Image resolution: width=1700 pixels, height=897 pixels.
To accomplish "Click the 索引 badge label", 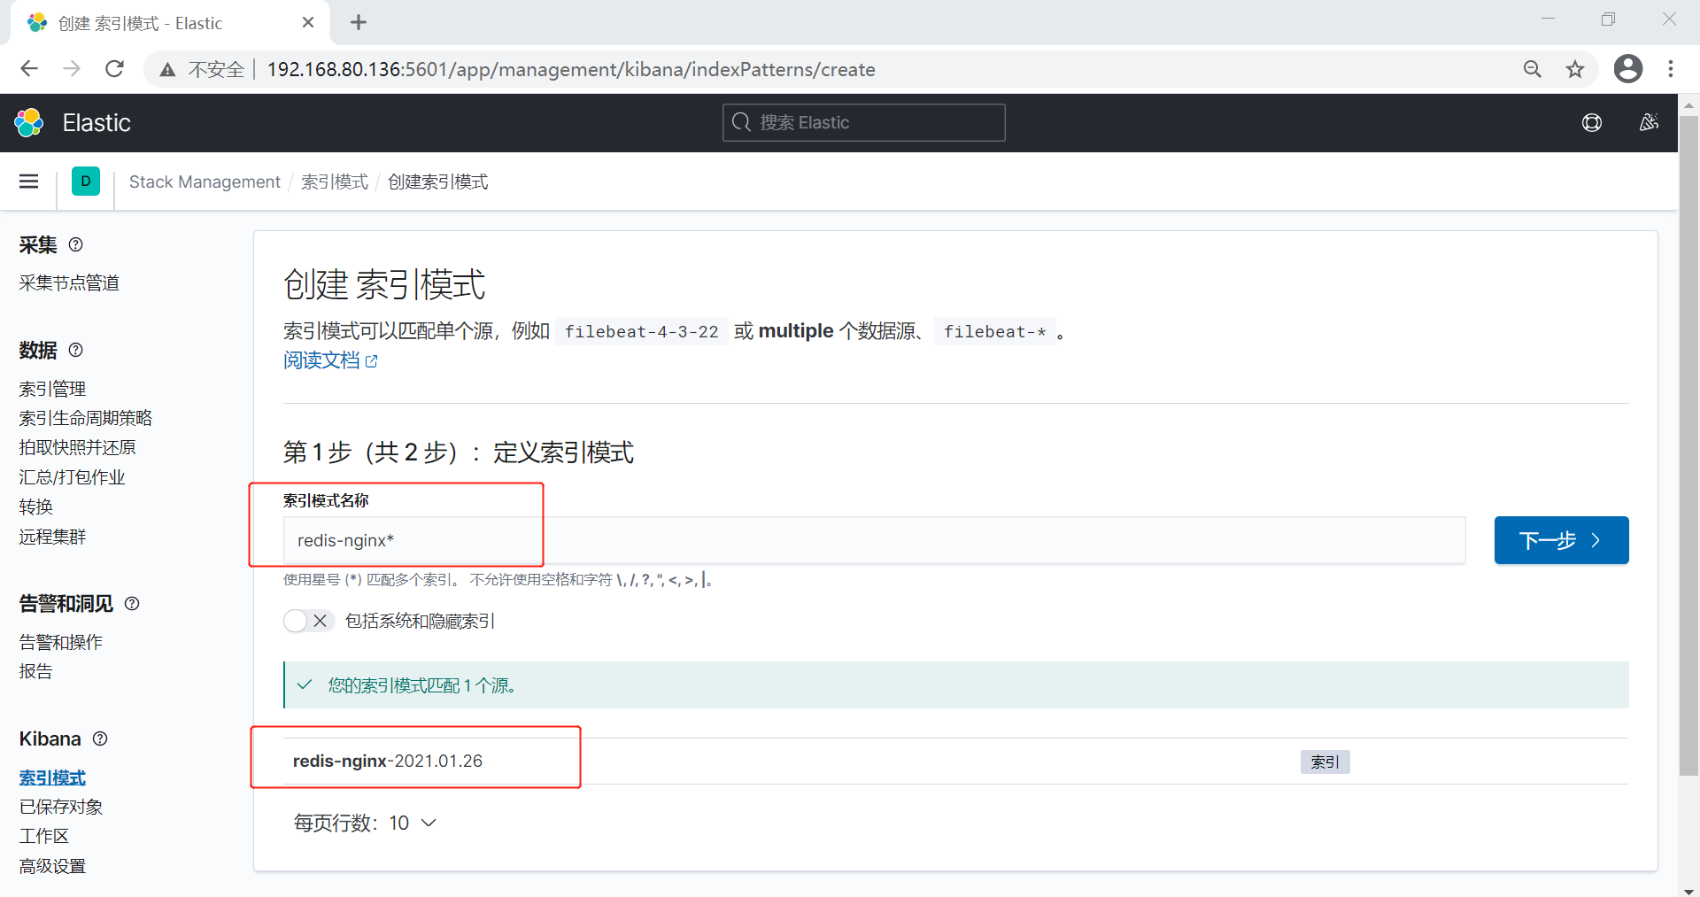I will [1325, 762].
